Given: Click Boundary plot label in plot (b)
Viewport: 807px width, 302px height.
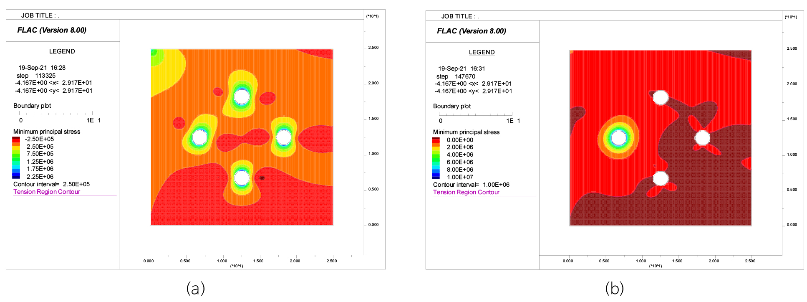Looking at the screenshot, I should (452, 106).
